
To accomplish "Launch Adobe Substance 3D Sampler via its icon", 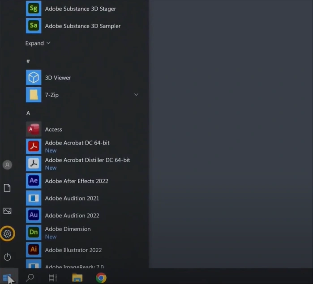I will pos(34,26).
